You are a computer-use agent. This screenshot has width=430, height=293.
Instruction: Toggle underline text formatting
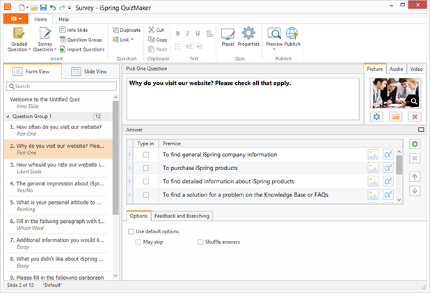[198, 33]
